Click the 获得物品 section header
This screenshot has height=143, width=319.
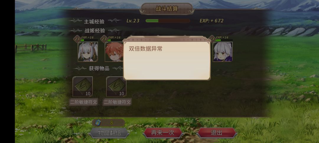click(x=99, y=69)
